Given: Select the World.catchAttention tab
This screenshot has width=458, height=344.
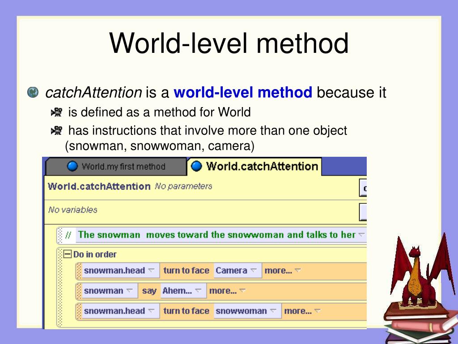Looking at the screenshot, I should click(254, 167).
